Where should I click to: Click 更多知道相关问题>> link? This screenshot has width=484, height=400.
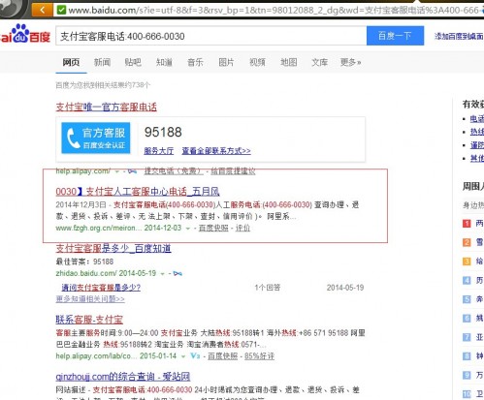point(90,299)
